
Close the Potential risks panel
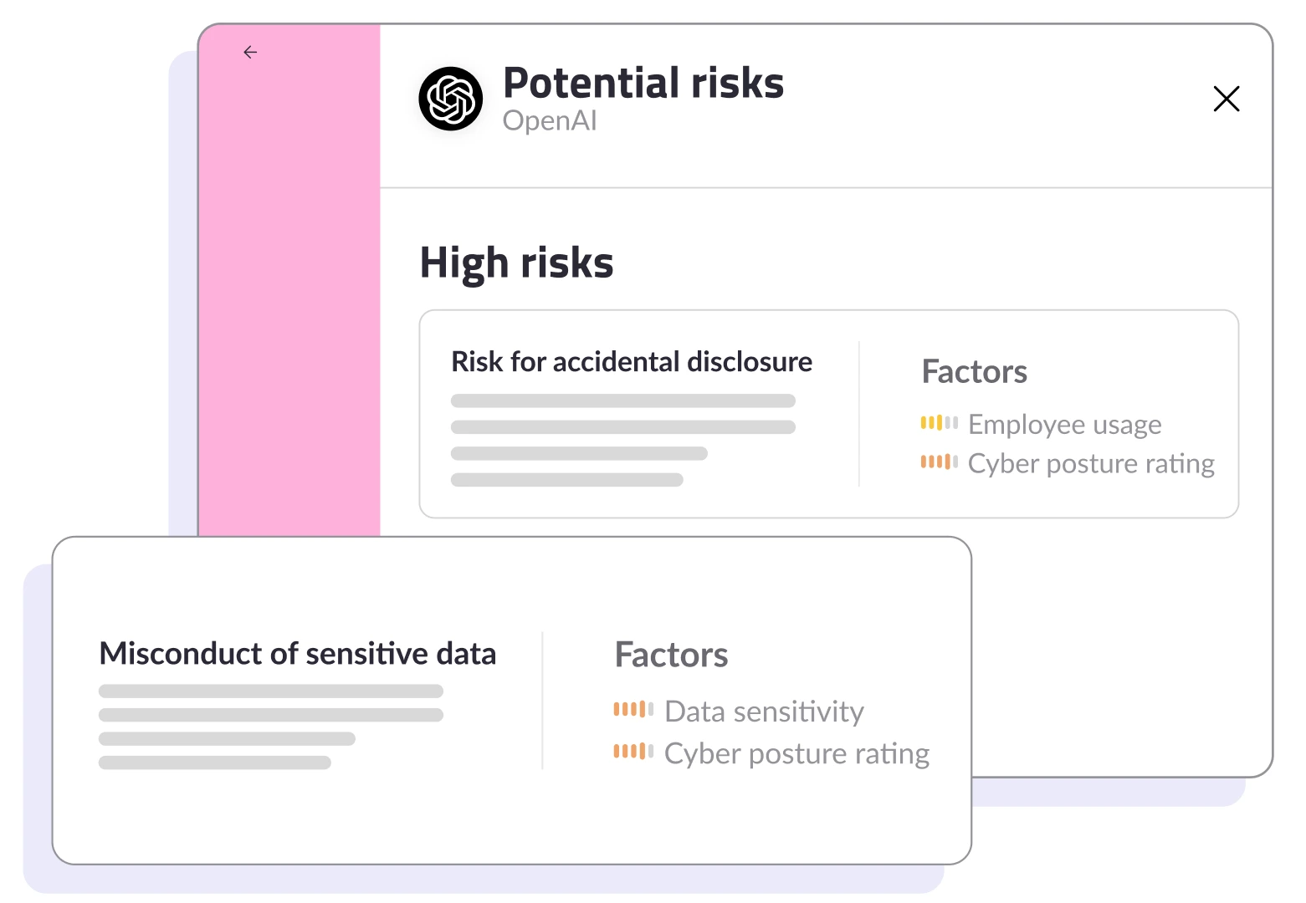[x=1227, y=99]
